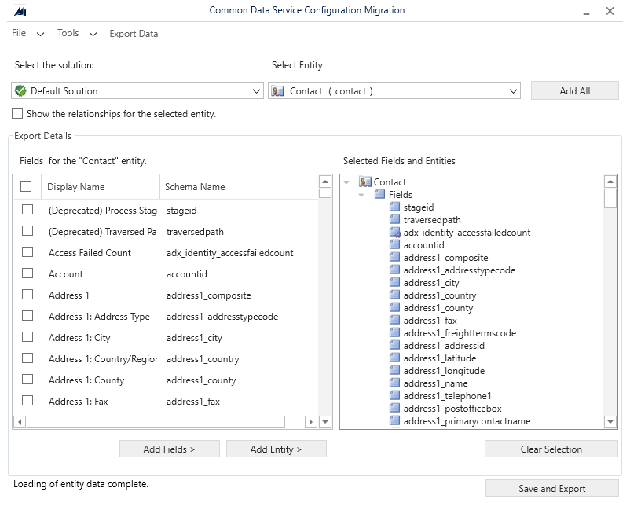Collapse the Contact tree node
Screen dimensions: 630x506
(x=347, y=182)
